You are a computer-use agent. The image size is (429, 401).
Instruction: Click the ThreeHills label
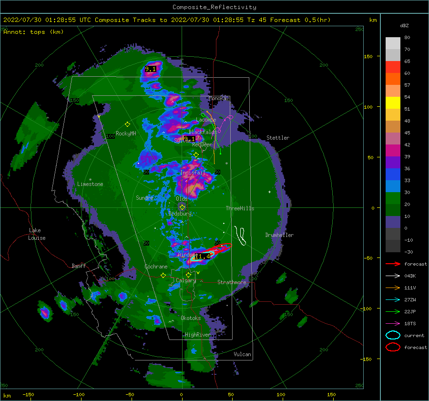240,208
